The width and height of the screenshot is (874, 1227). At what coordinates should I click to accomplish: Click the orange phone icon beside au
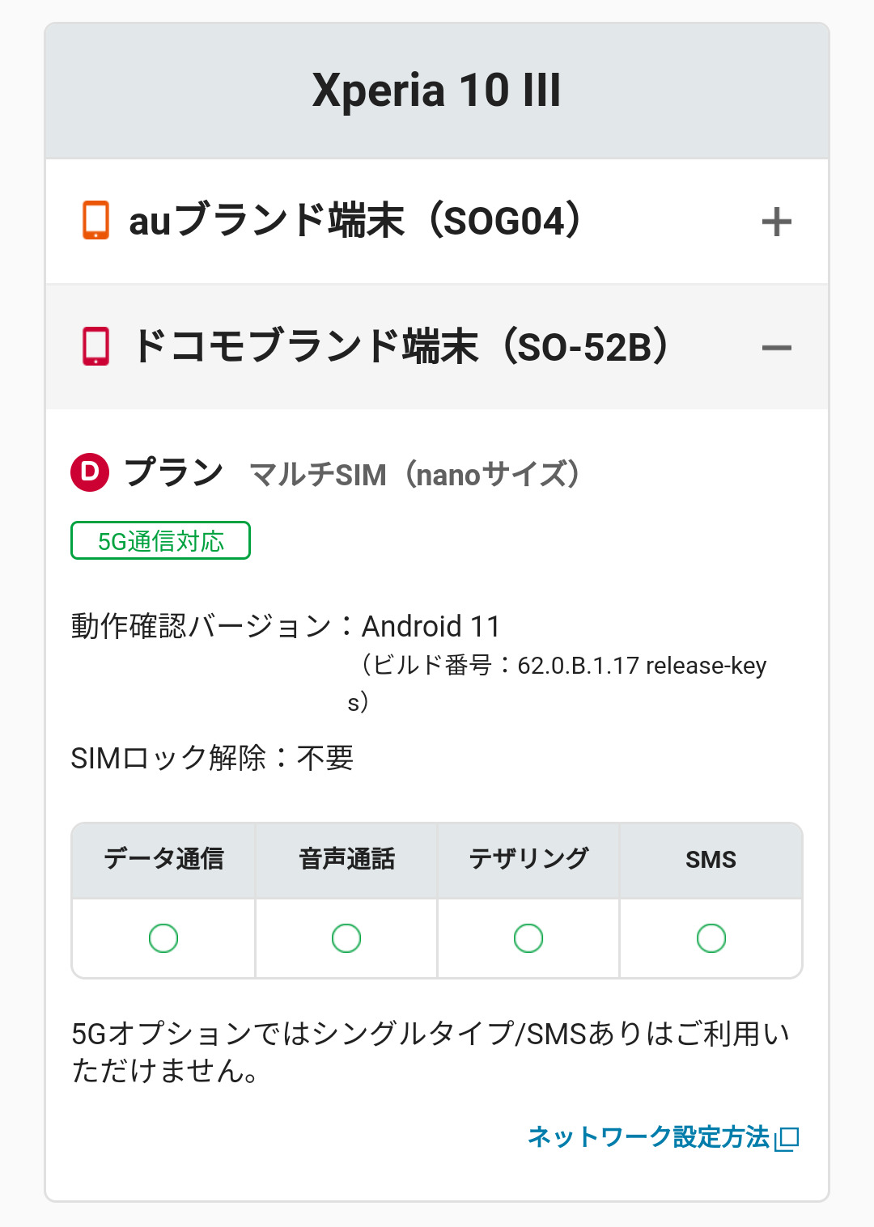tap(95, 220)
